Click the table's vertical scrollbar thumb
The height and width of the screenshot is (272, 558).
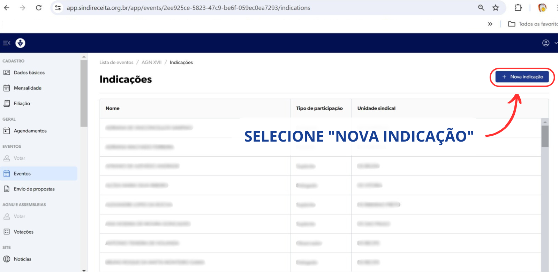(x=545, y=136)
